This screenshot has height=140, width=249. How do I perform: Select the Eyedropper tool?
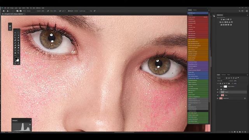pos(18,38)
